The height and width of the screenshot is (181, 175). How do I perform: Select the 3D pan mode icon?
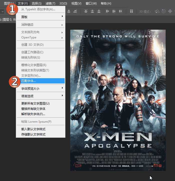click(x=170, y=11)
